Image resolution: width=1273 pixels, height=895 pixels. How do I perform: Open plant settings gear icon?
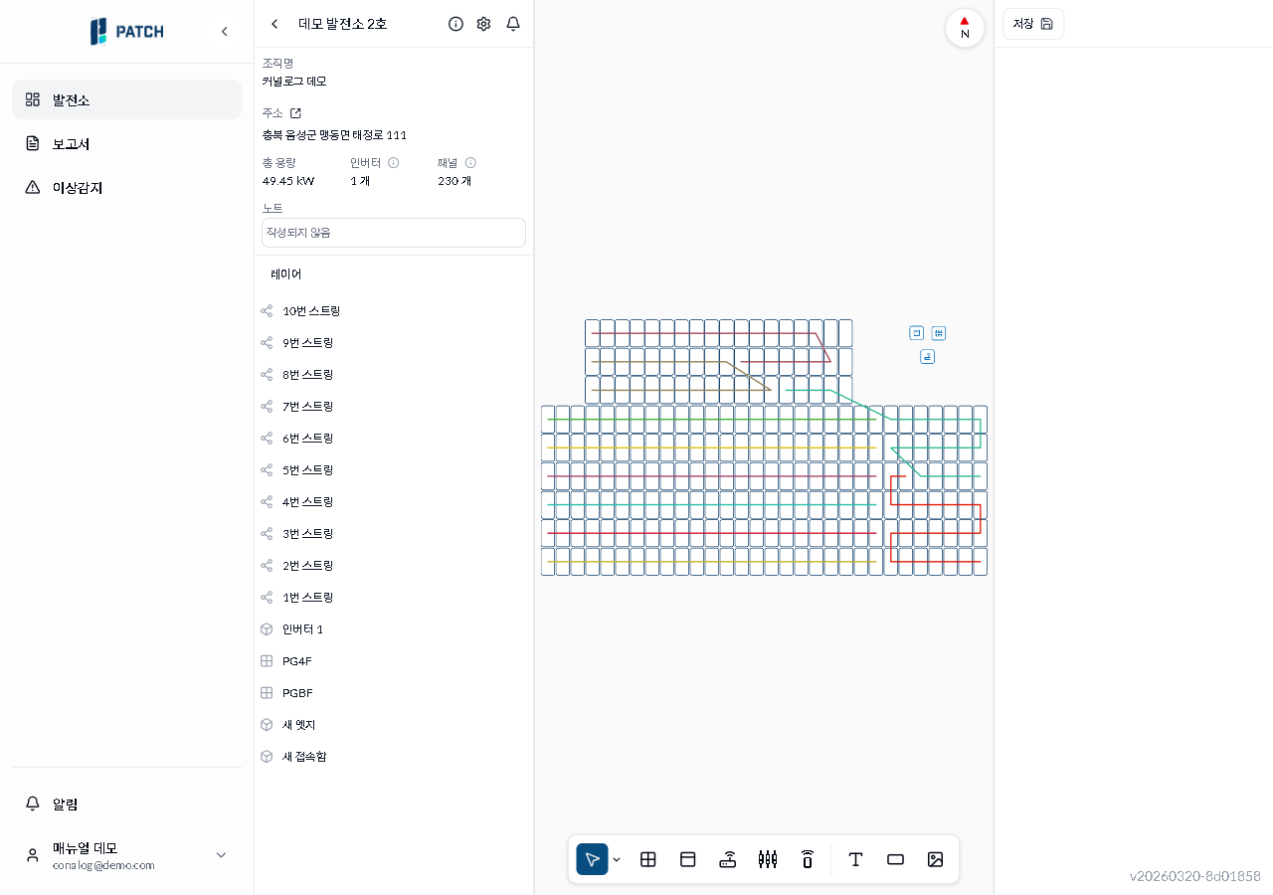point(483,24)
